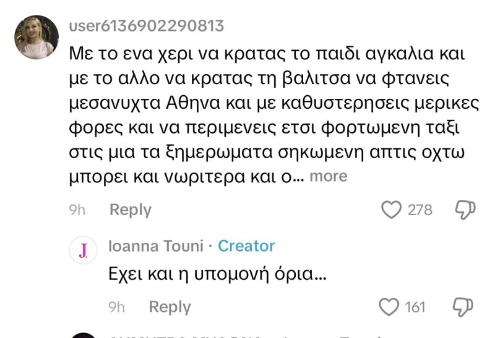Open the user613690290813 username link

coord(146,25)
